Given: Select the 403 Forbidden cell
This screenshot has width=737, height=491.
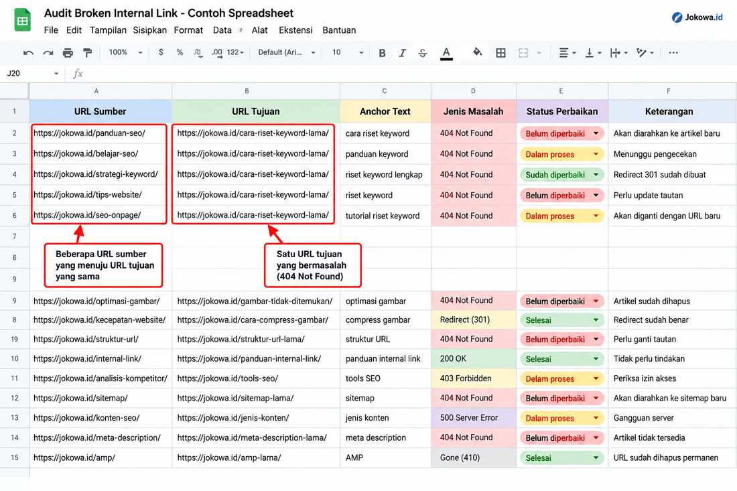Looking at the screenshot, I should pyautogui.click(x=473, y=378).
